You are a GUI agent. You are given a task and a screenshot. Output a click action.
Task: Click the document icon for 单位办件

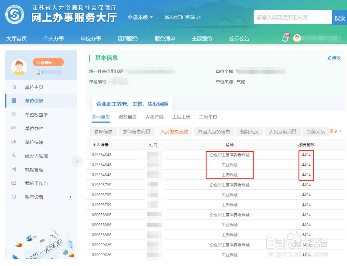(x=14, y=128)
